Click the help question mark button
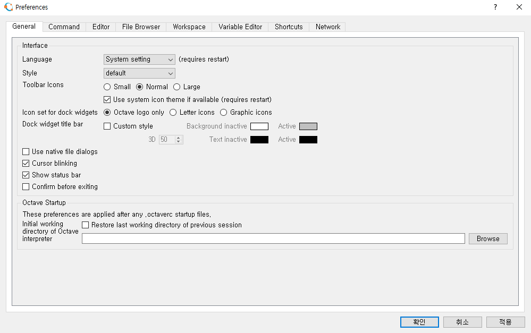The height and width of the screenshot is (333, 531). [495, 7]
